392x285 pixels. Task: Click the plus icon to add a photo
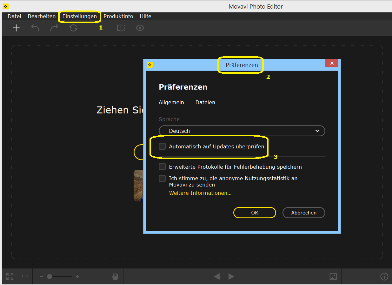[x=16, y=28]
